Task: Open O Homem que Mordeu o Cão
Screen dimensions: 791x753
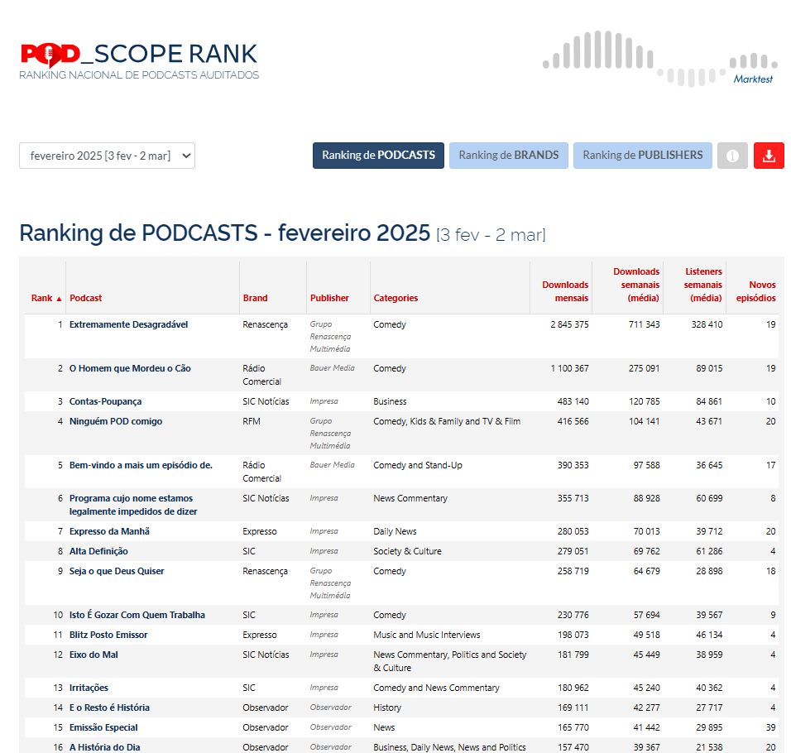Action: point(130,368)
